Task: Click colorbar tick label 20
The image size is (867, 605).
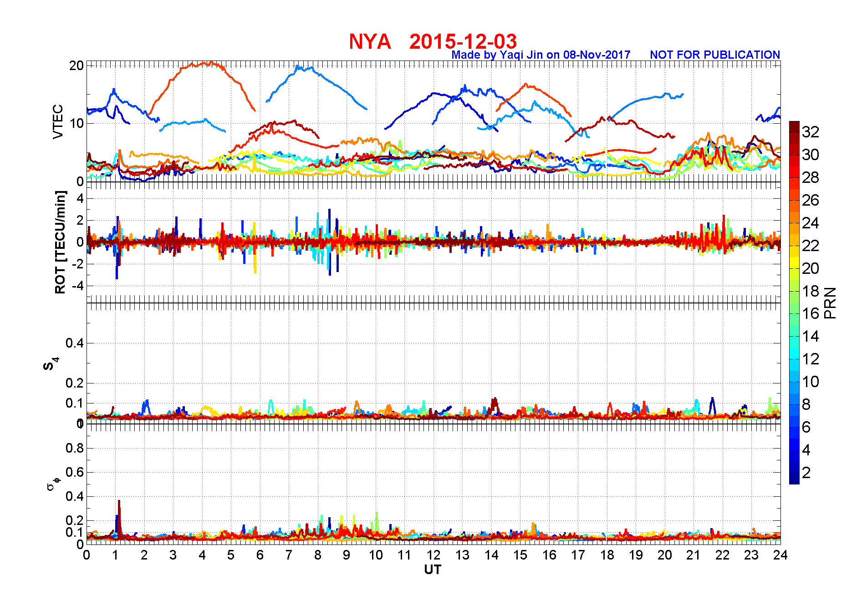Action: [x=811, y=268]
